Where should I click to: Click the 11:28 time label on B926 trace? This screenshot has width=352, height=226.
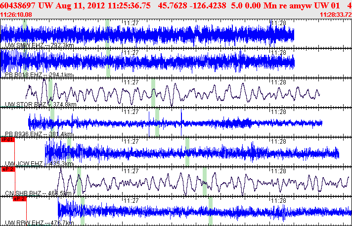278,112
